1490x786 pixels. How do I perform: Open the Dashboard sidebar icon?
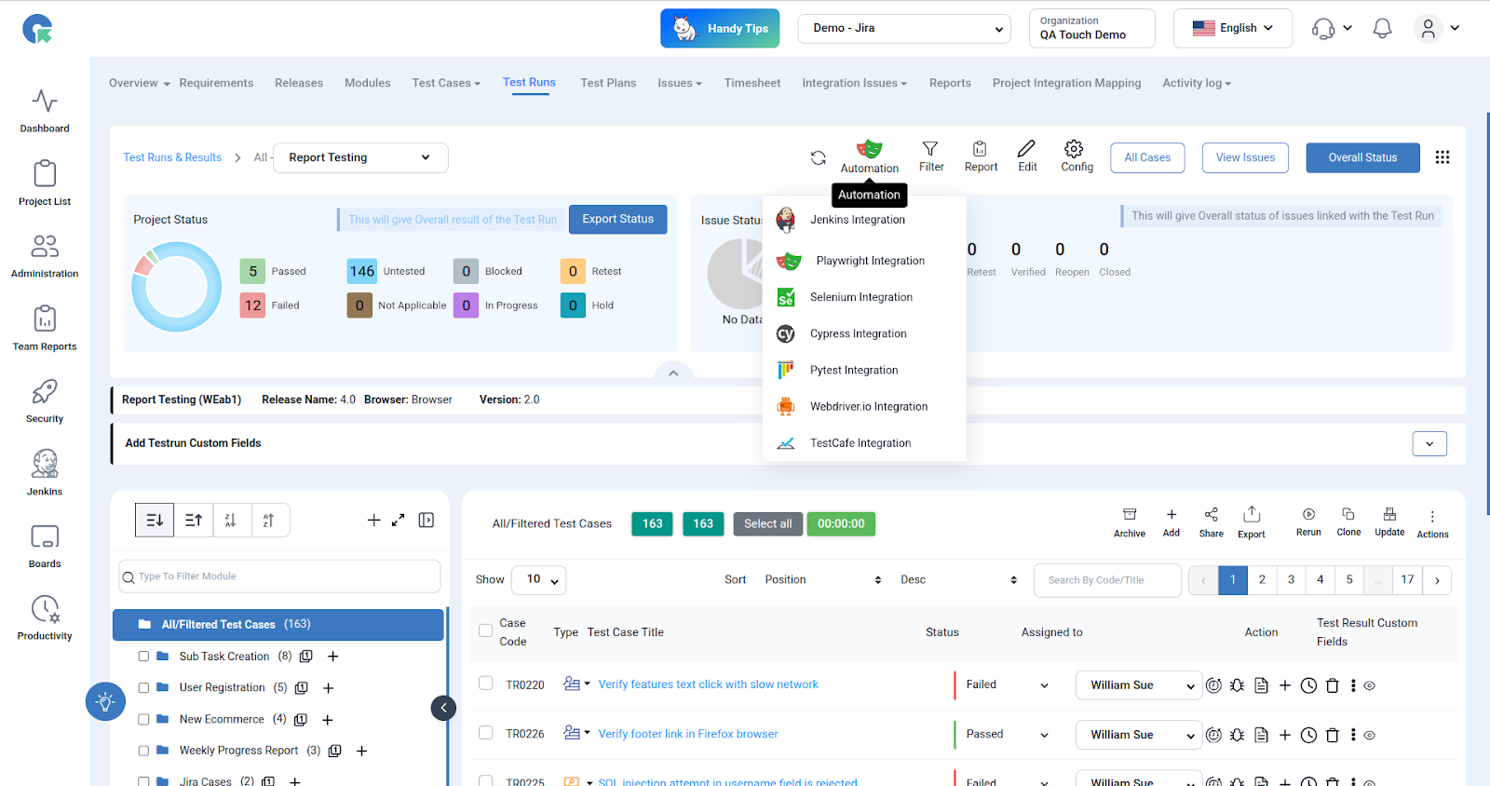[x=45, y=110]
